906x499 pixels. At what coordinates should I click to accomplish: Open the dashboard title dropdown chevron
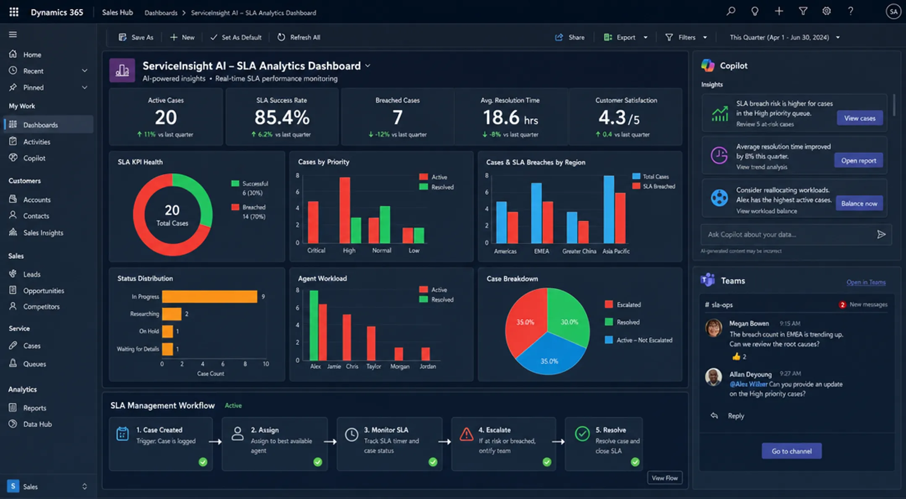tap(368, 66)
